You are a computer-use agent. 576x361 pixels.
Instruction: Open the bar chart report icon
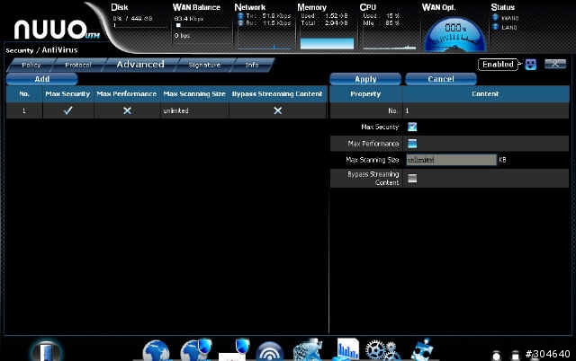click(x=347, y=349)
